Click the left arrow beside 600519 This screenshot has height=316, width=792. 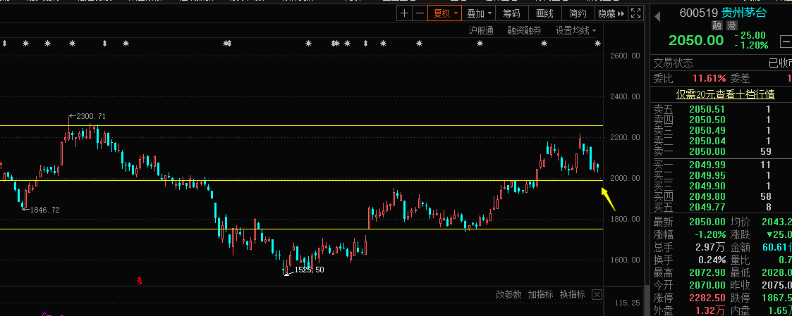pyautogui.click(x=657, y=17)
